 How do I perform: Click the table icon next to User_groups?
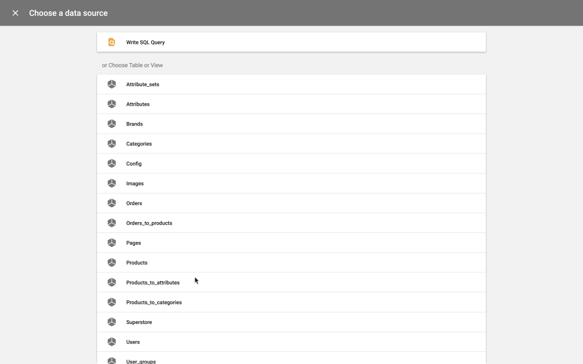[112, 360]
